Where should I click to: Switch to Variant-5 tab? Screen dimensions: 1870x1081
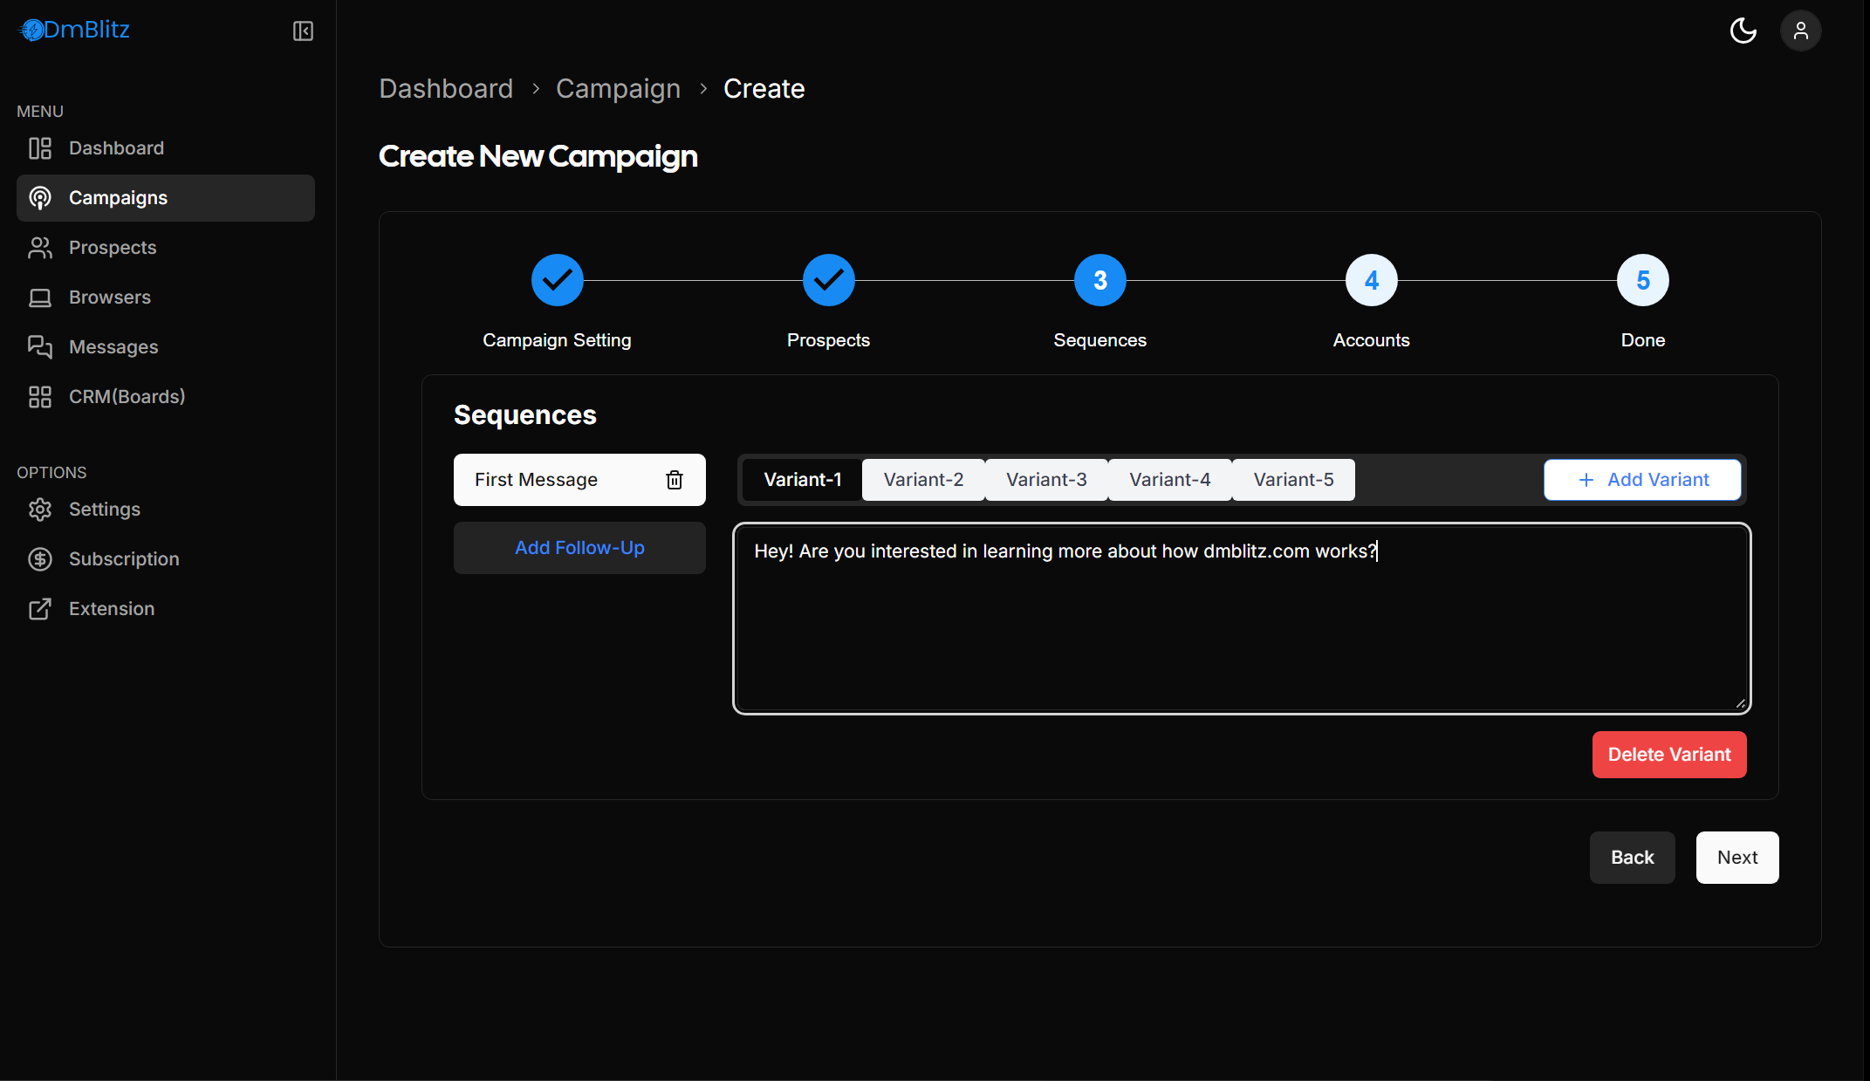tap(1293, 480)
